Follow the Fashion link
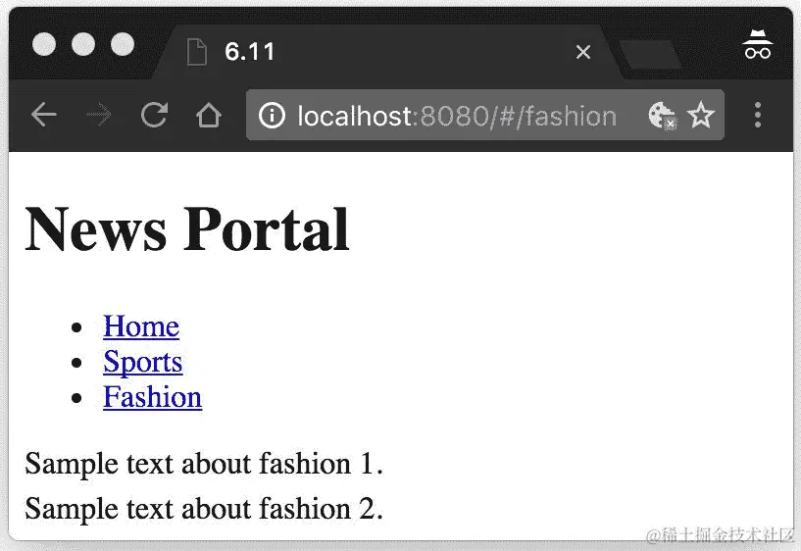This screenshot has height=551, width=801. 152,397
